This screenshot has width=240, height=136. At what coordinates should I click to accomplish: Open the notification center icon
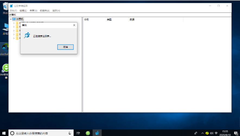[236, 133]
